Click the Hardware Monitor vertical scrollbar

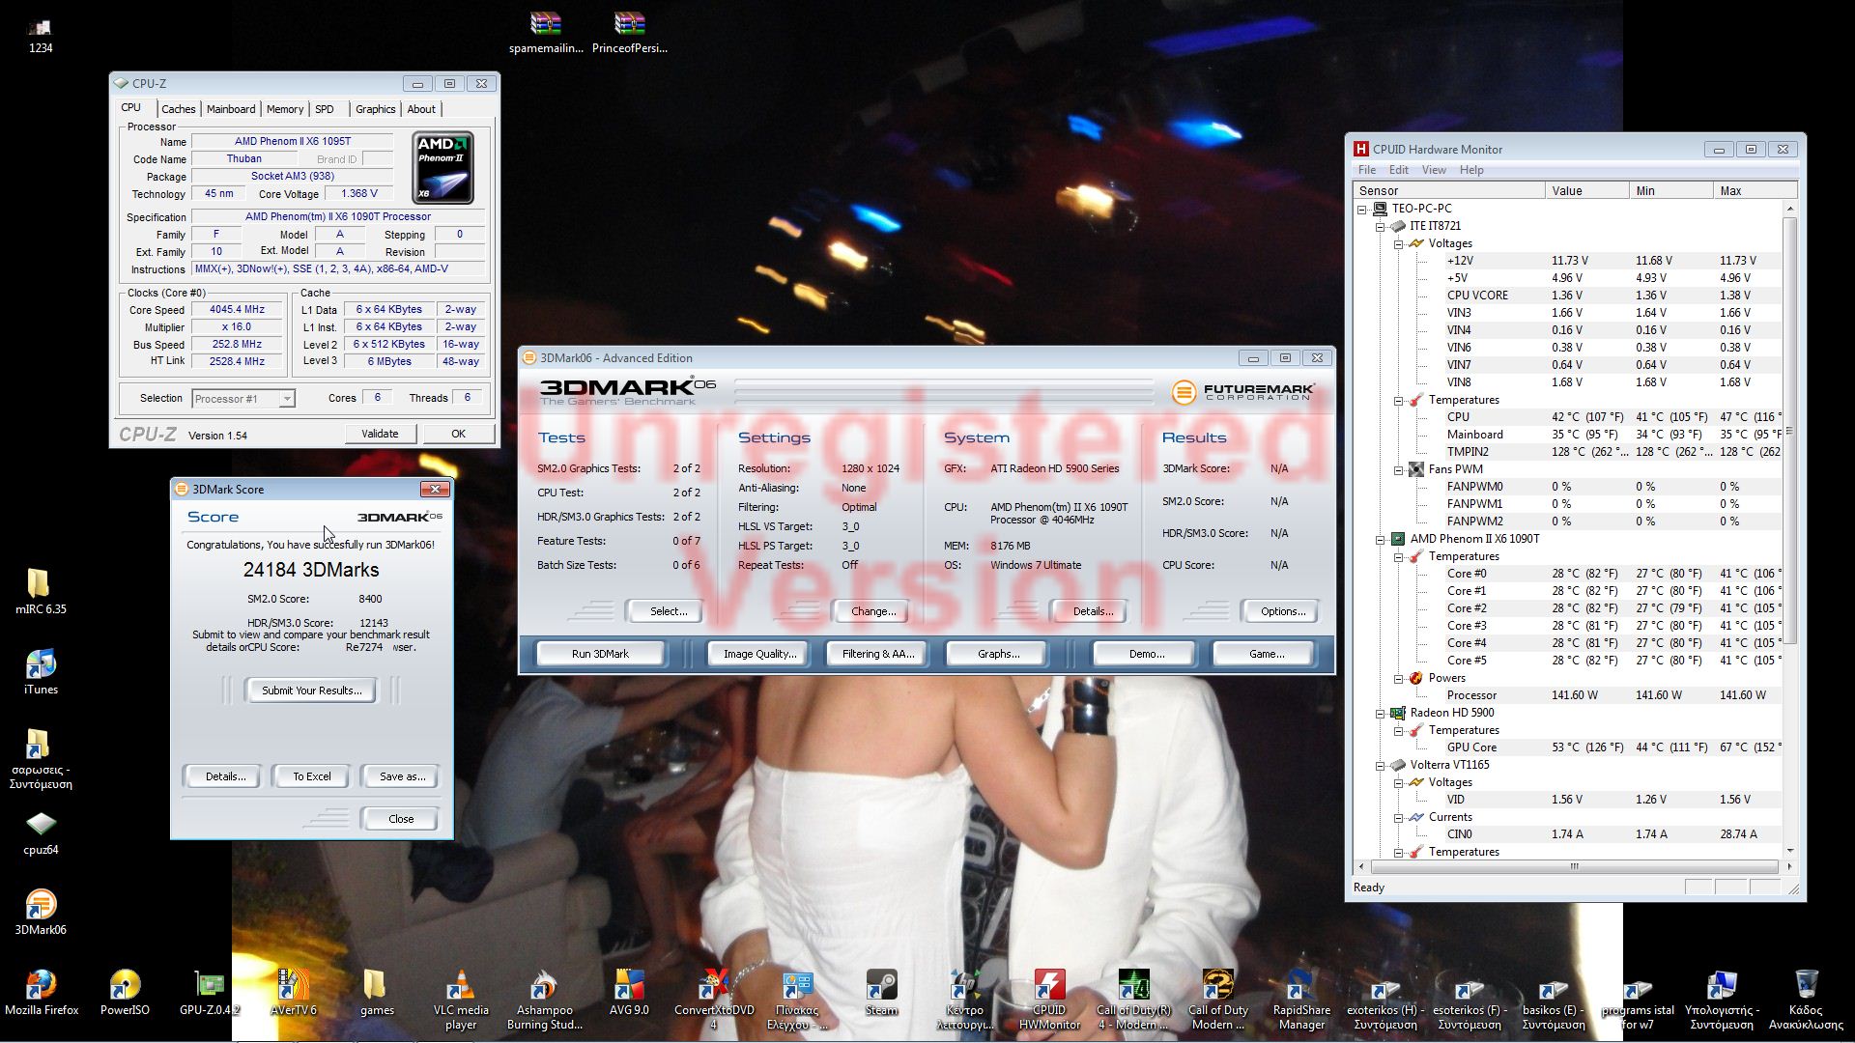coord(1789,430)
